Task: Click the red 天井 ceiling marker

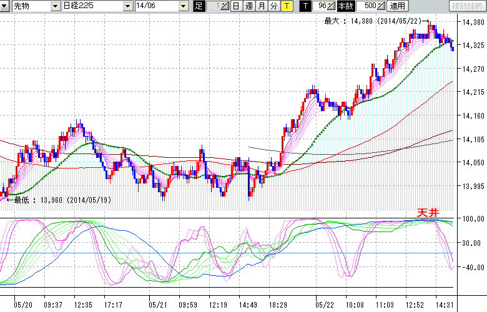Action: [428, 213]
